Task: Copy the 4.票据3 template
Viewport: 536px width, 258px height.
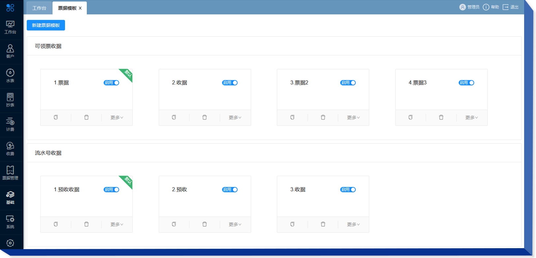Action: pyautogui.click(x=410, y=117)
